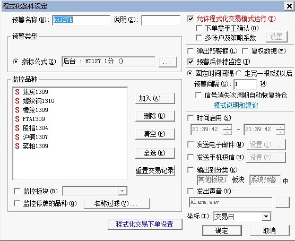
Task: Enable 发出声音 checkbox
Action: point(190,191)
